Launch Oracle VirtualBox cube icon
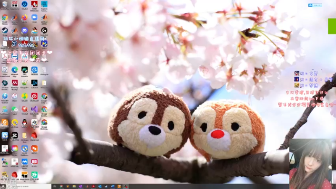This screenshot has width=336, height=189. click(x=15, y=44)
